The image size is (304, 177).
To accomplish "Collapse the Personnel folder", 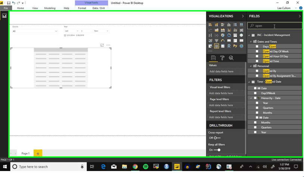I will (251, 66).
